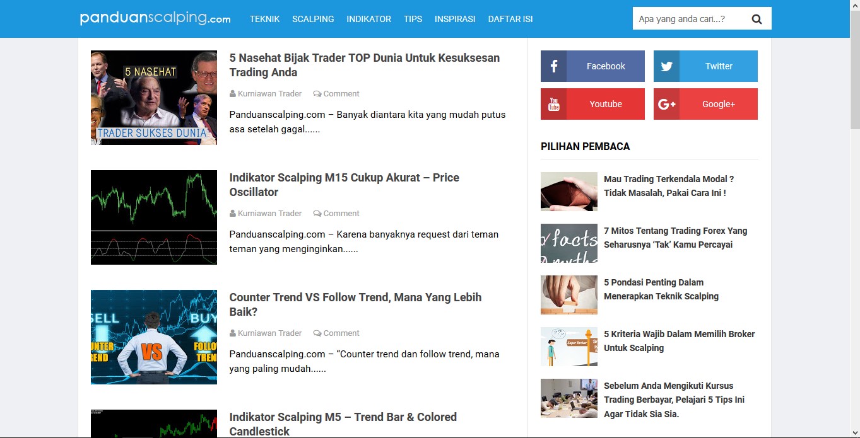Image resolution: width=860 pixels, height=438 pixels.
Task: Click Kurniawan Trader under Price Oscillator article
Action: 269,214
